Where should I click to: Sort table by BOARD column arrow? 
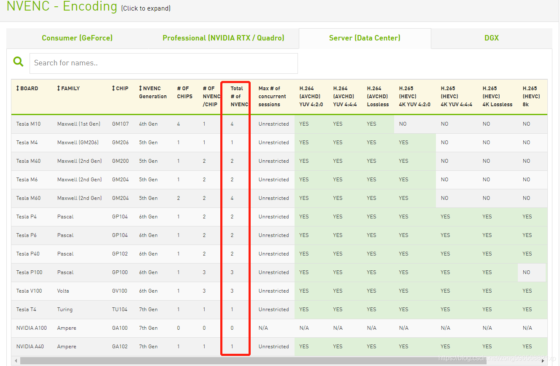pyautogui.click(x=18, y=89)
